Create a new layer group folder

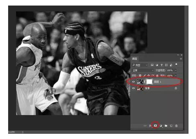pyautogui.click(x=166, y=125)
